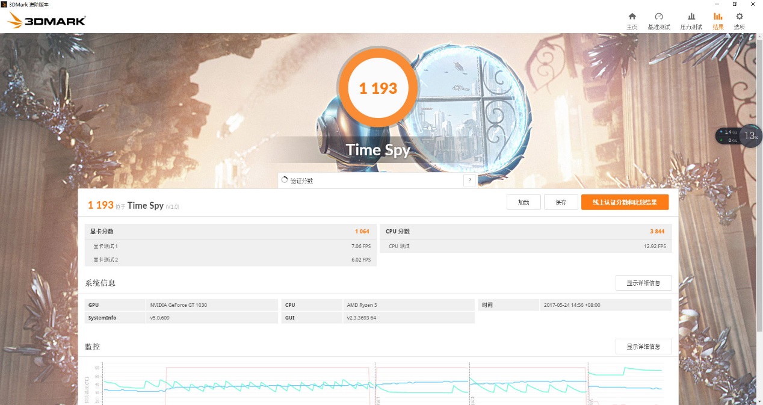Click the orange 线上认证分数和比较结果 button
The image size is (763, 405).
tap(625, 202)
